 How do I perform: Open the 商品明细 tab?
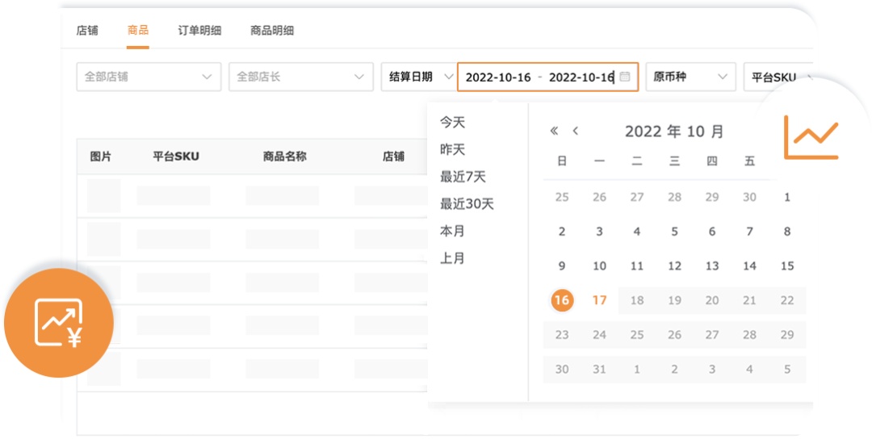click(x=272, y=31)
